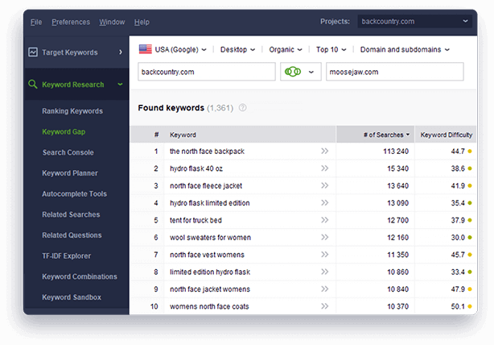The height and width of the screenshot is (345, 494).
Task: Click the backcountry.com domain input field
Action: tap(207, 72)
